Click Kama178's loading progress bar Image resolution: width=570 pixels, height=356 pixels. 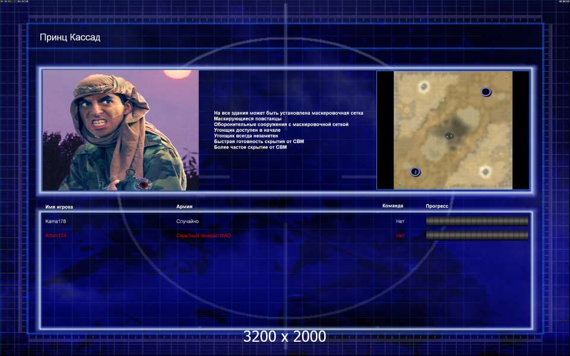pos(477,221)
